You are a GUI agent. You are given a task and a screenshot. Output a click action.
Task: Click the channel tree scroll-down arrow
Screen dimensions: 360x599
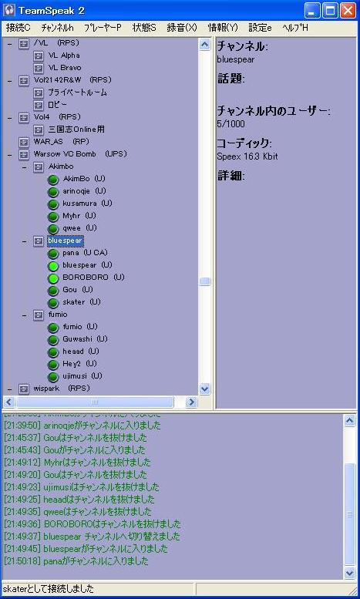[x=205, y=389]
